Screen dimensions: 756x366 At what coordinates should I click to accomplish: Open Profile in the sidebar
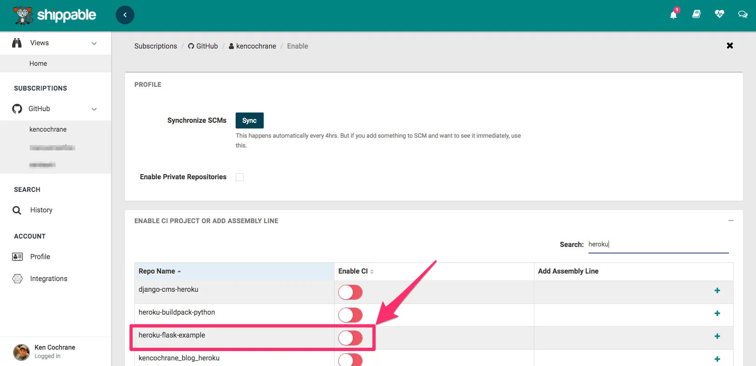click(40, 257)
